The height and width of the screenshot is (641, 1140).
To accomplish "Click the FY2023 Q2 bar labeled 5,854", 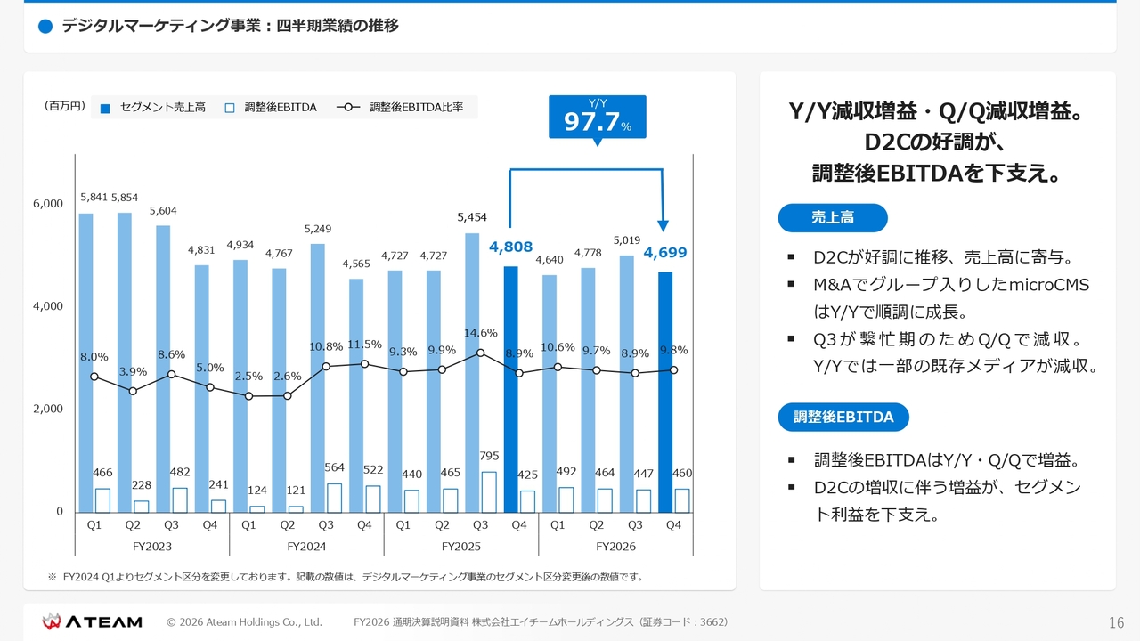I will (125, 362).
